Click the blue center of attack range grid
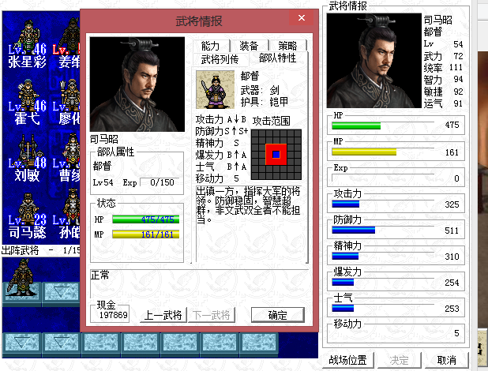 click(276, 155)
